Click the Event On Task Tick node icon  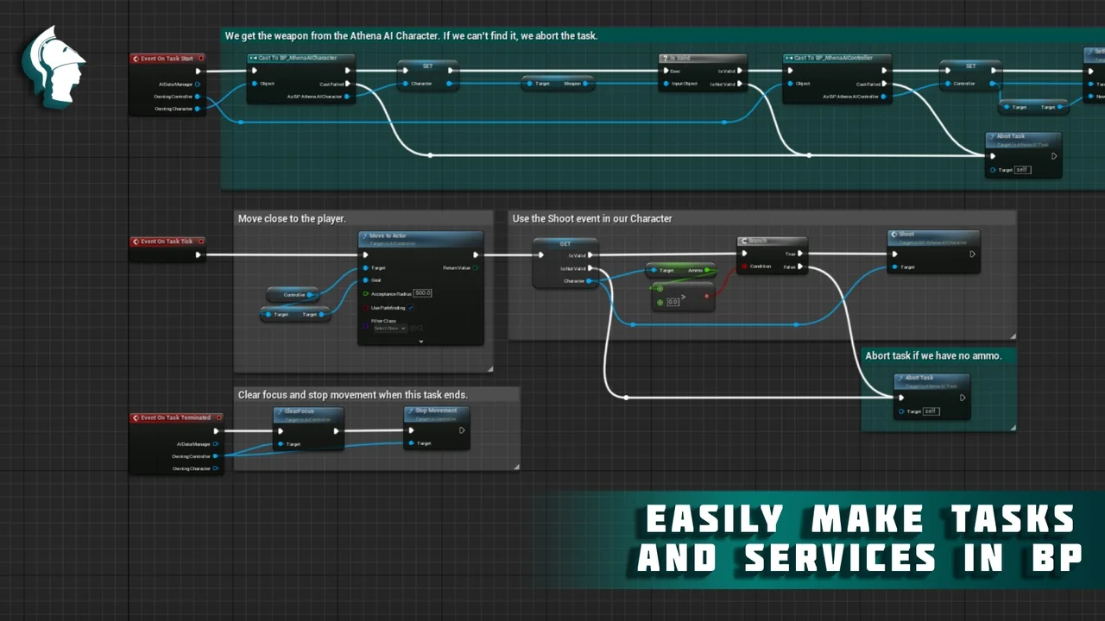[136, 241]
